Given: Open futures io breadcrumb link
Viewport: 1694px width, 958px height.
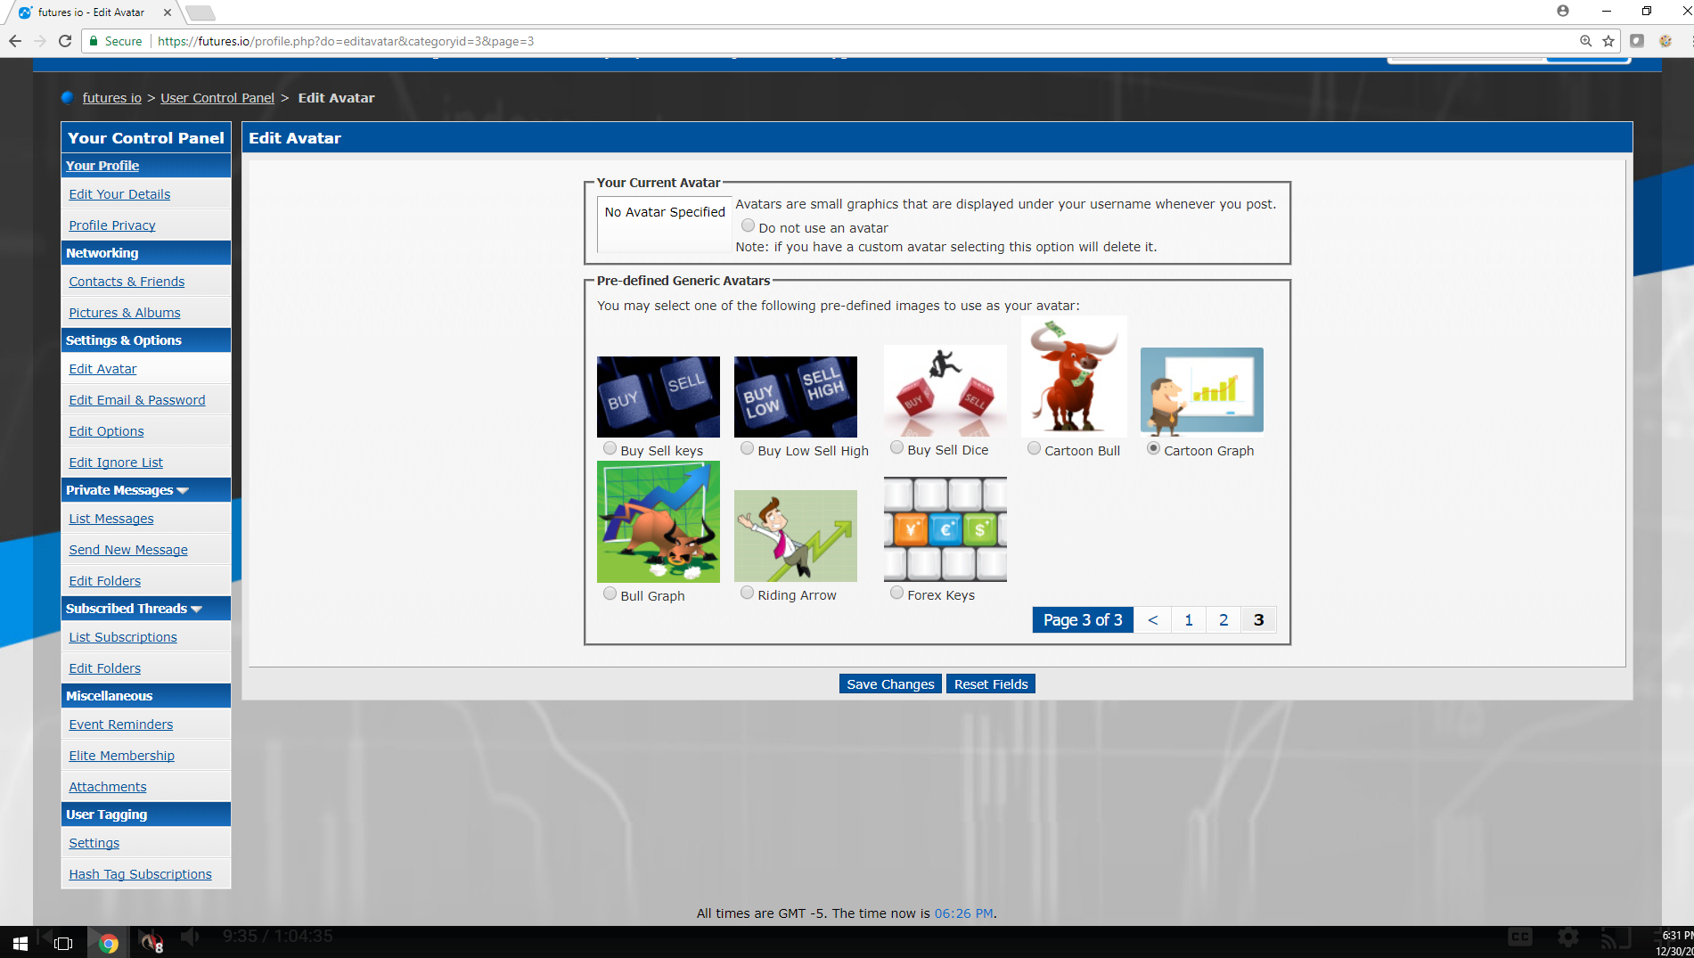Looking at the screenshot, I should [112, 98].
